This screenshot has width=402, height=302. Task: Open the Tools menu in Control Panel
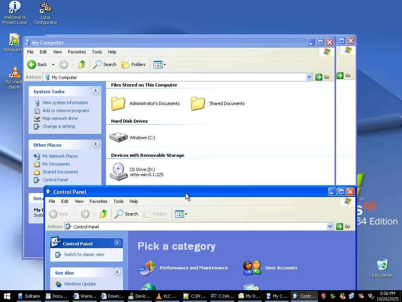point(119,201)
